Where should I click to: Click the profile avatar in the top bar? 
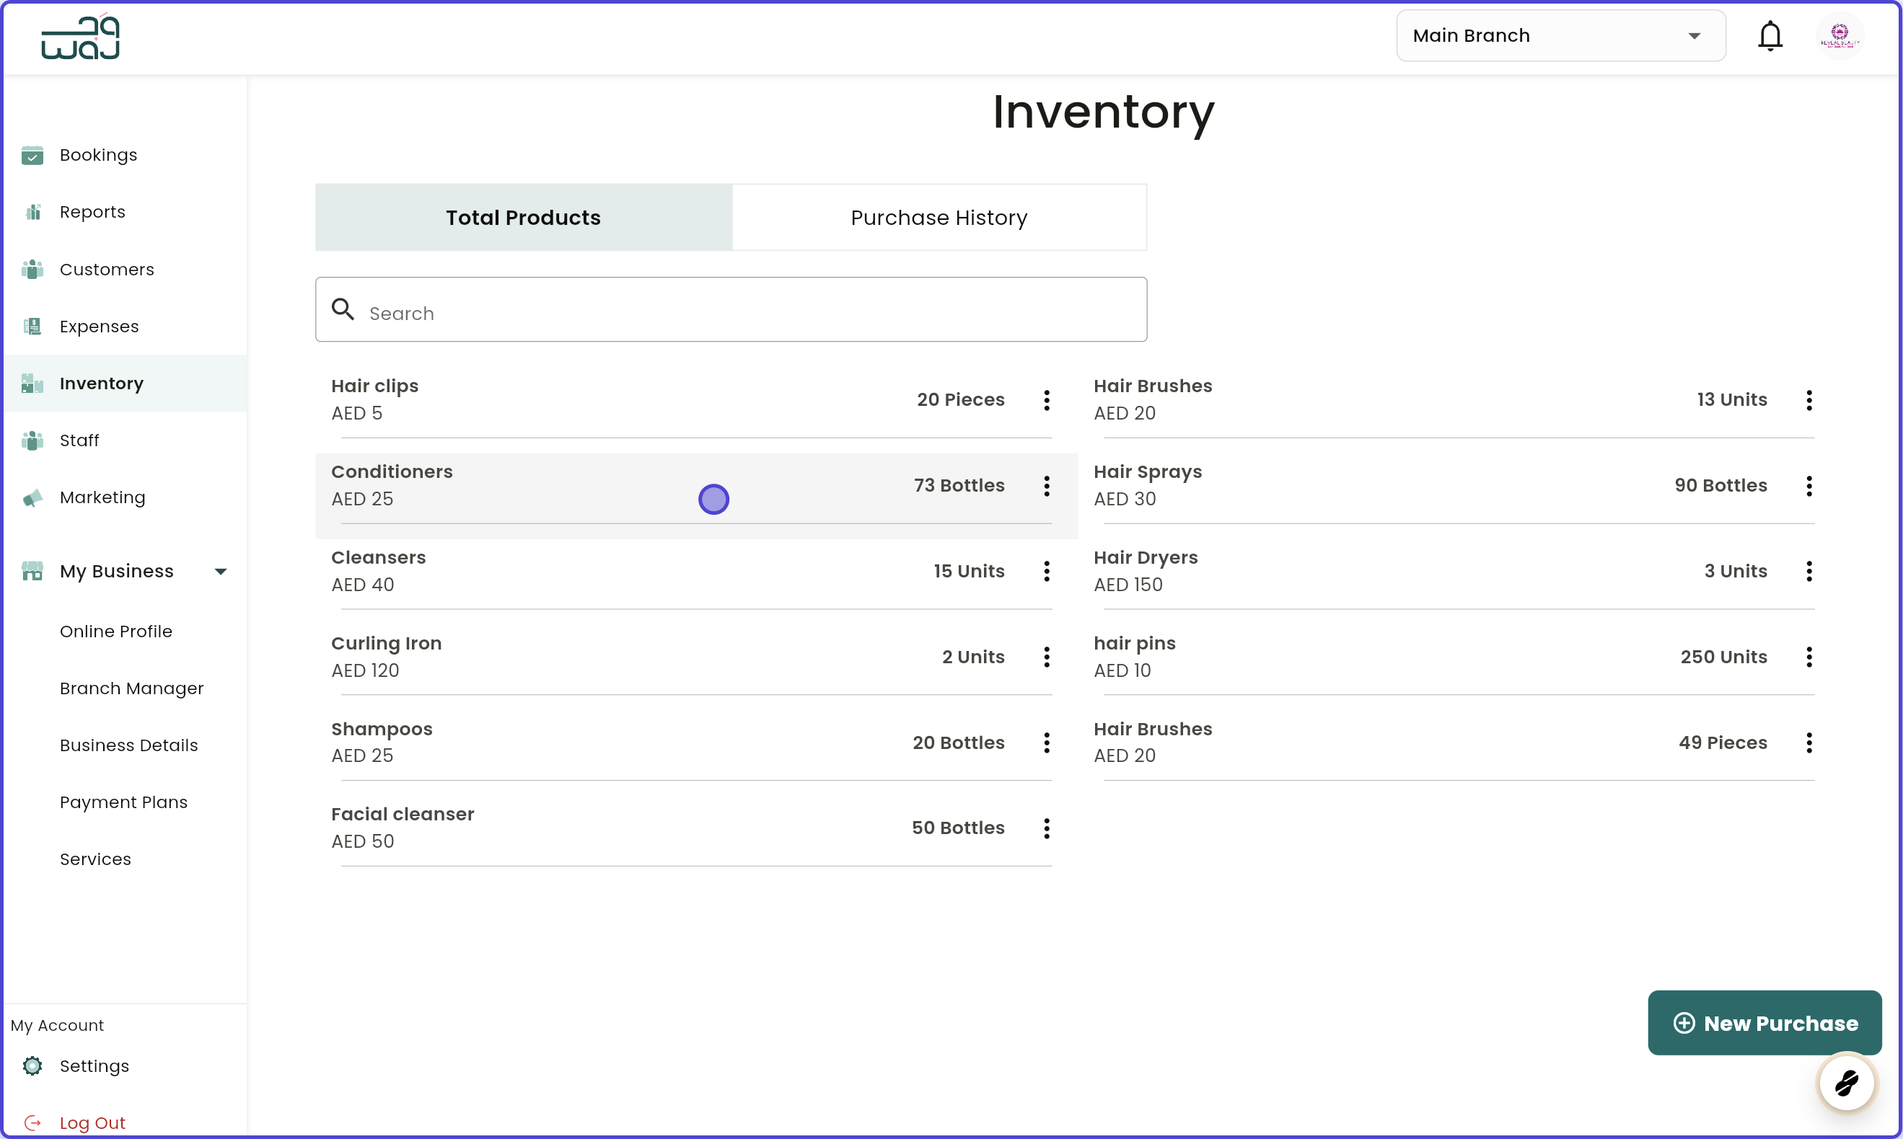[1840, 35]
